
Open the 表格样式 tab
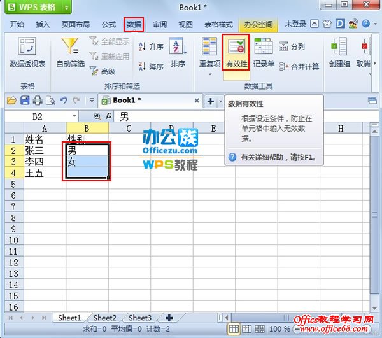(x=218, y=24)
